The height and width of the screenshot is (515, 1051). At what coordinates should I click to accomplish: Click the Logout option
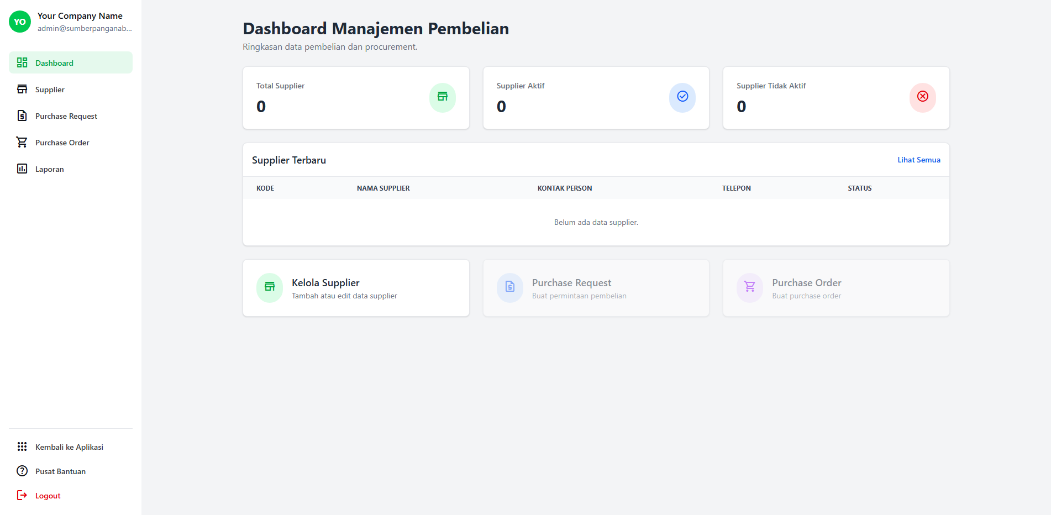[x=47, y=495]
